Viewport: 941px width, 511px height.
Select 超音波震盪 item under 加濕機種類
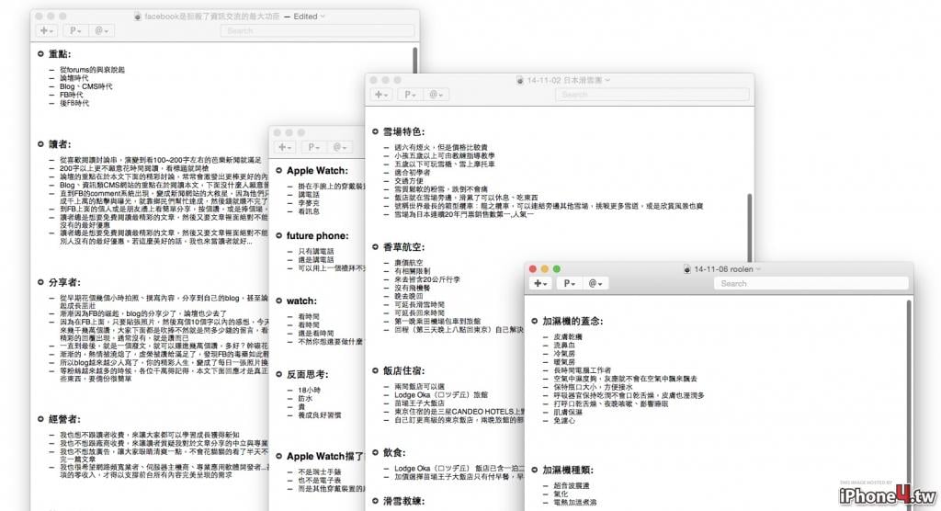[572, 486]
